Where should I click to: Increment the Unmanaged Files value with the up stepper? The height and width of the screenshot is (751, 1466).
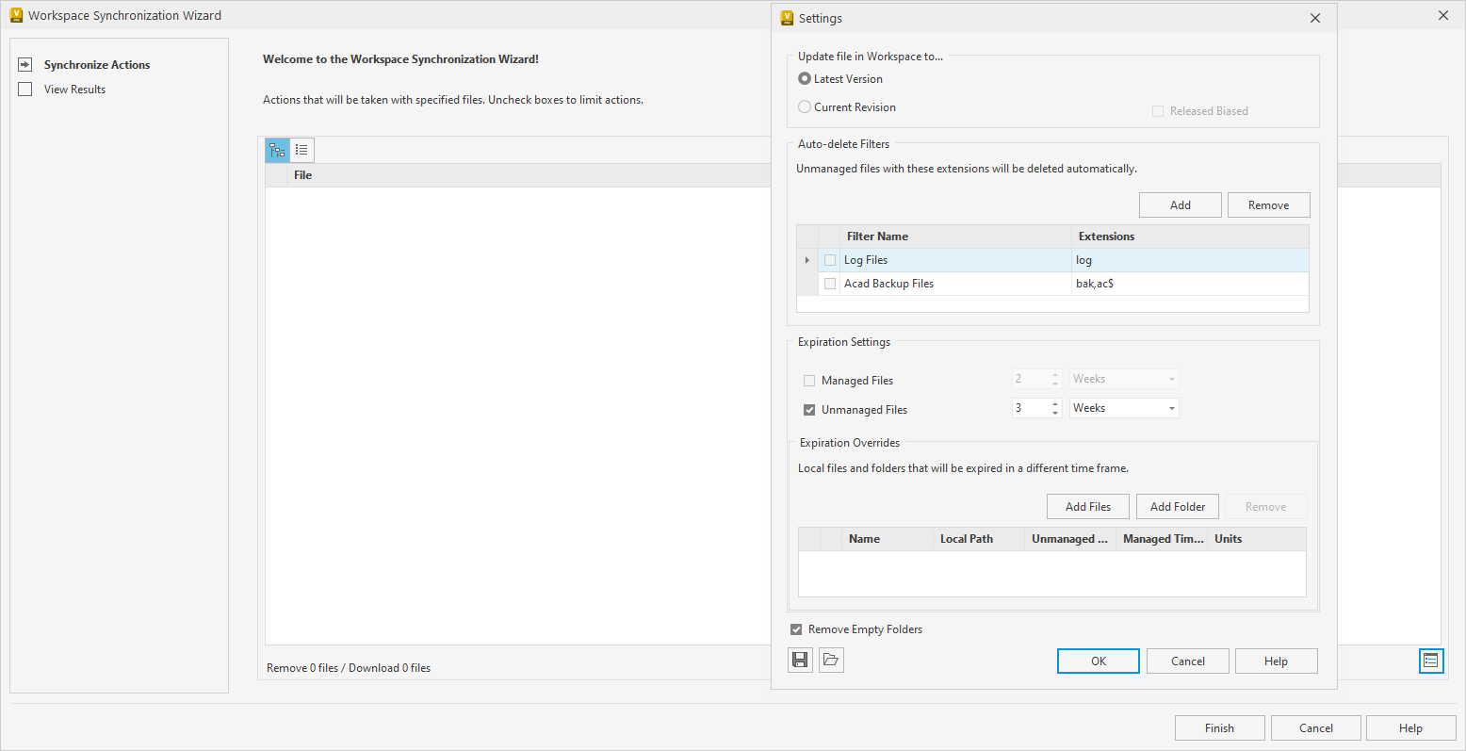(1054, 403)
